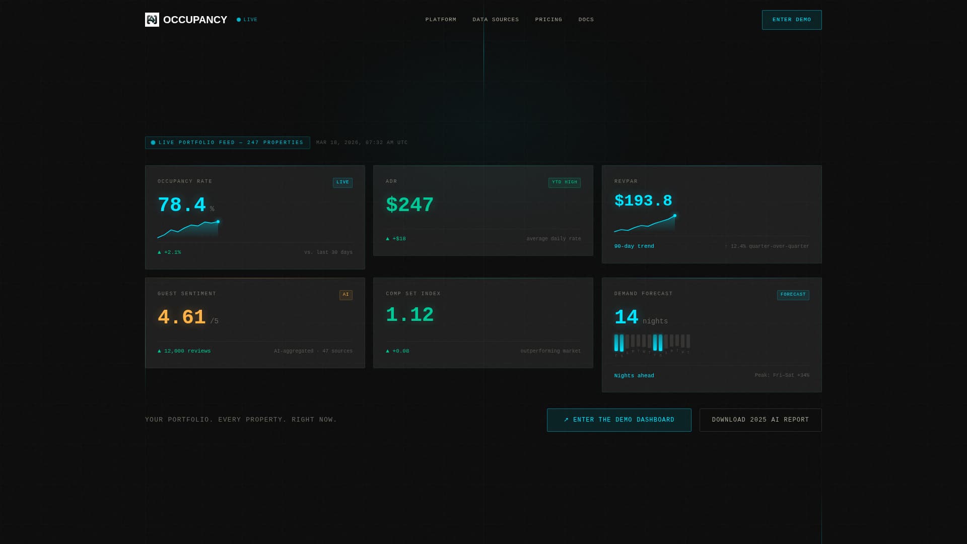Click the demand forecast nightly bar chart
Viewport: 967px width, 544px height.
pyautogui.click(x=652, y=344)
